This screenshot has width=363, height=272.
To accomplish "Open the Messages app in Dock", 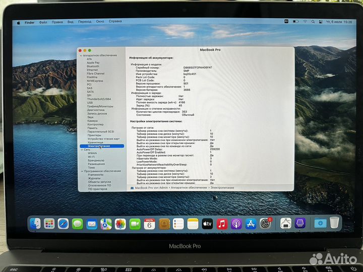I will pyautogui.click(x=77, y=224).
